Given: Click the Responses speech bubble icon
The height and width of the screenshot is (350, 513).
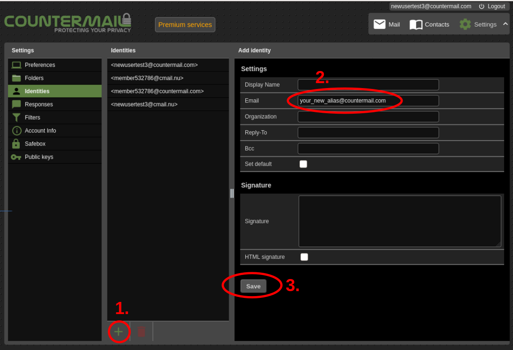Looking at the screenshot, I should (x=16, y=104).
